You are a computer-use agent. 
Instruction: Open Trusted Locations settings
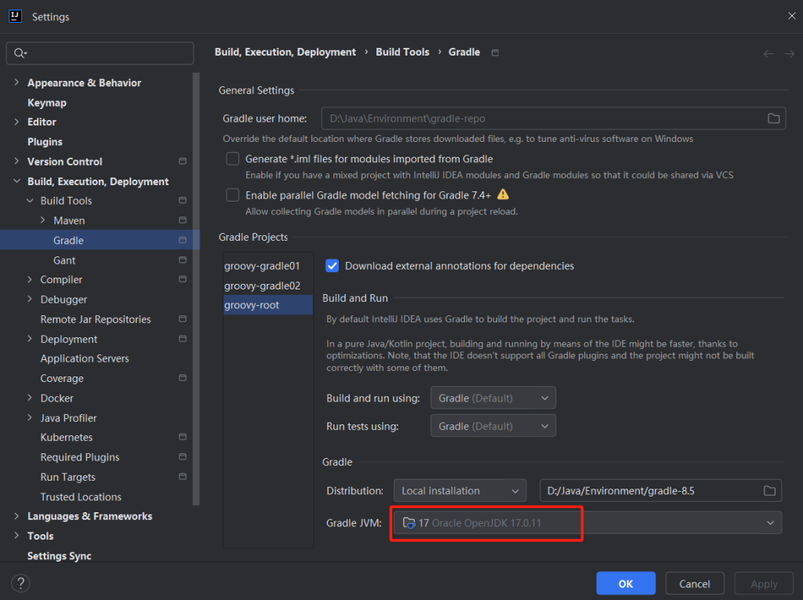(x=81, y=496)
